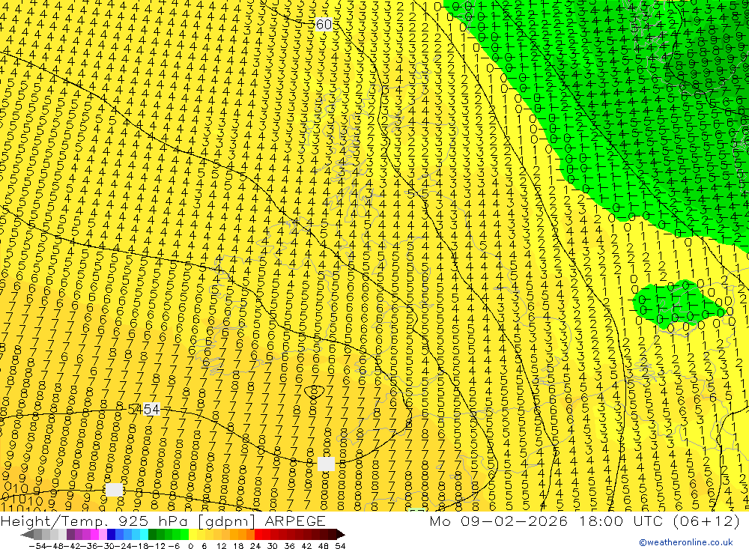The width and height of the screenshot is (749, 549).
Task: Pick the bright red segment of the temperature legend
Action: pos(258,535)
